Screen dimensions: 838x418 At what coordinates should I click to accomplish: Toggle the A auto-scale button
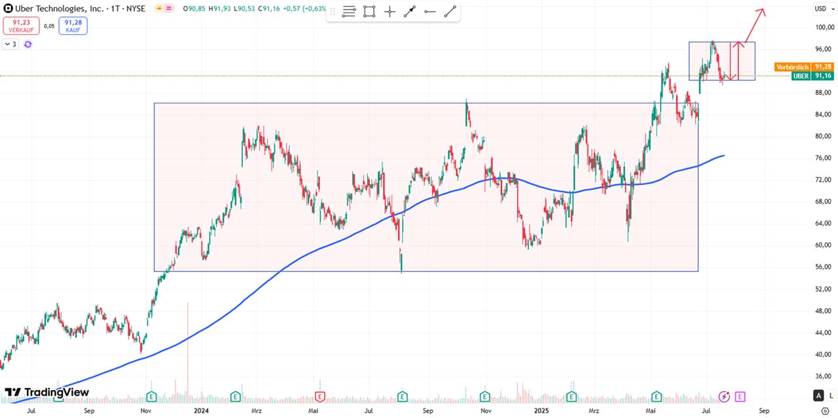tap(818, 395)
